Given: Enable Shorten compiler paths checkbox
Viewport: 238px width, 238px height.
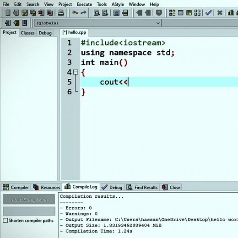Looking at the screenshot, I should point(5,220).
